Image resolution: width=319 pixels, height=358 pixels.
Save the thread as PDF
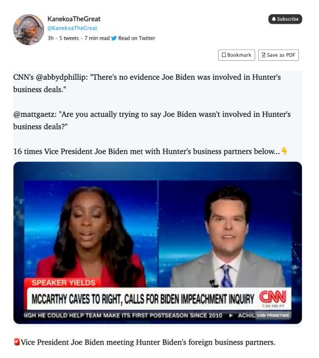click(x=278, y=55)
